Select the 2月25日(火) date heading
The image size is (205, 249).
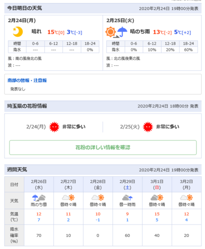pos(120,20)
